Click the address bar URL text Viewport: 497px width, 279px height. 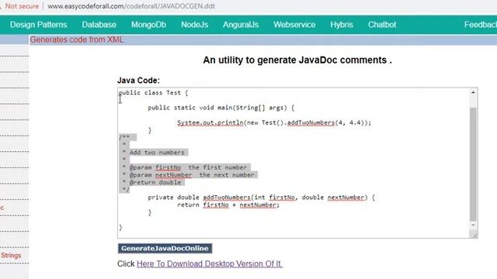(131, 6)
